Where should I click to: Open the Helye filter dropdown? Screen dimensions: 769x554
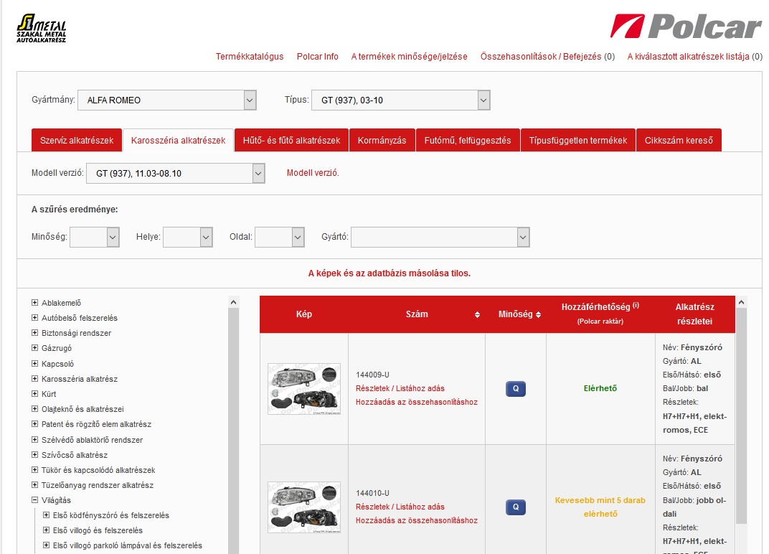coord(188,237)
